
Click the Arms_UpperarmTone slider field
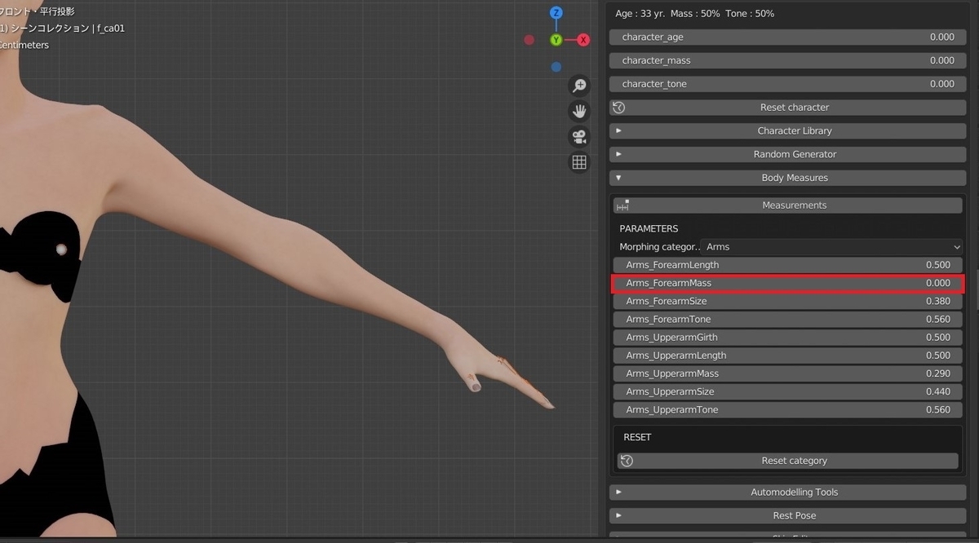click(788, 409)
